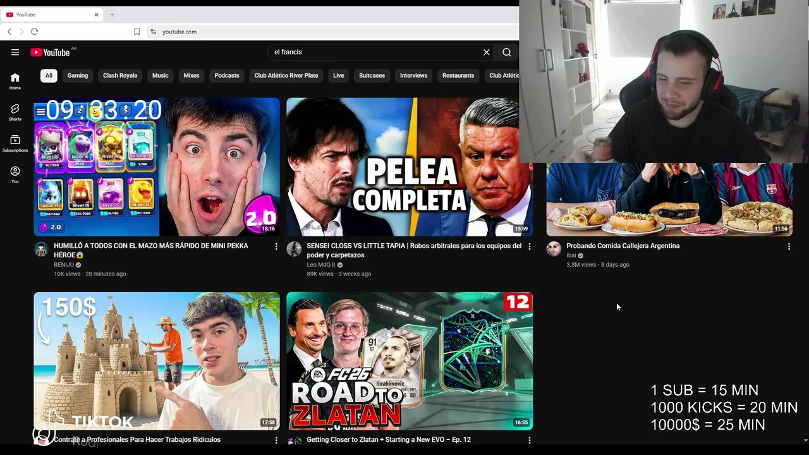Reload the page
Viewport: 809px width, 455px height.
click(35, 32)
